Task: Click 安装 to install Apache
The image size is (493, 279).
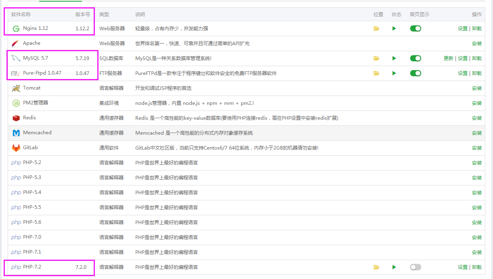Action: (x=477, y=44)
